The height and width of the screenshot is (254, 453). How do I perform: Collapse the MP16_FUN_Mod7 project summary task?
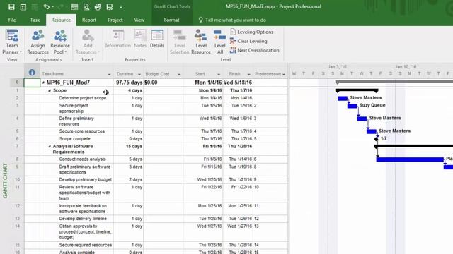pos(43,83)
